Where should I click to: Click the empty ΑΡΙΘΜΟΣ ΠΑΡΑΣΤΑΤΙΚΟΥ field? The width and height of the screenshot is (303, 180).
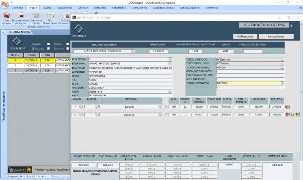pos(253,51)
